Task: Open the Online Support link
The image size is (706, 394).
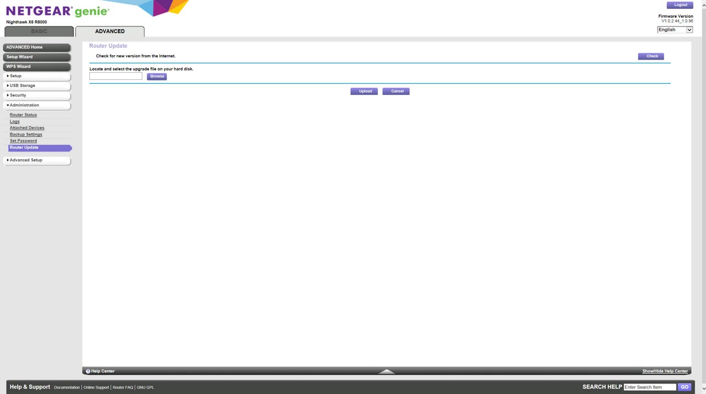Action: coord(96,387)
